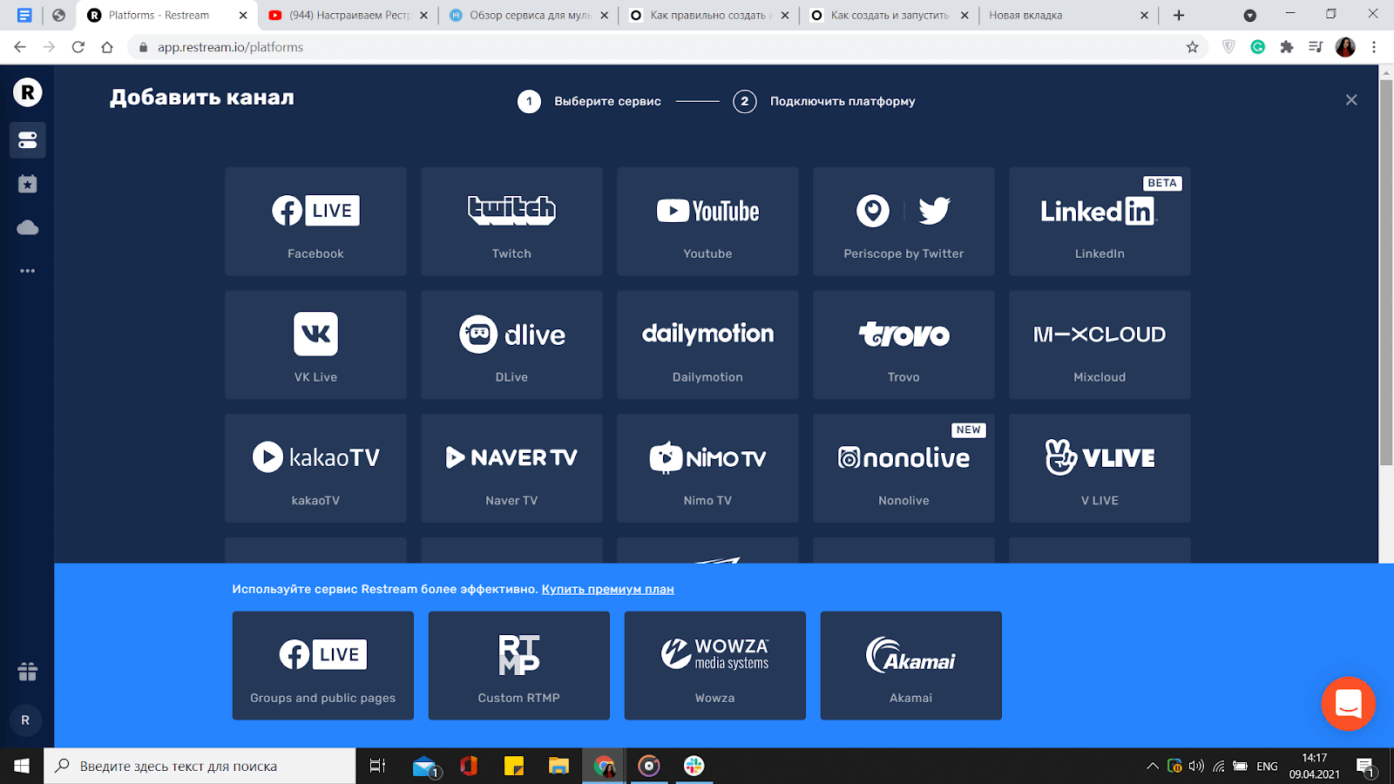This screenshot has height=784, width=1394.
Task: Choose the VK Live platform card
Action: pos(315,345)
